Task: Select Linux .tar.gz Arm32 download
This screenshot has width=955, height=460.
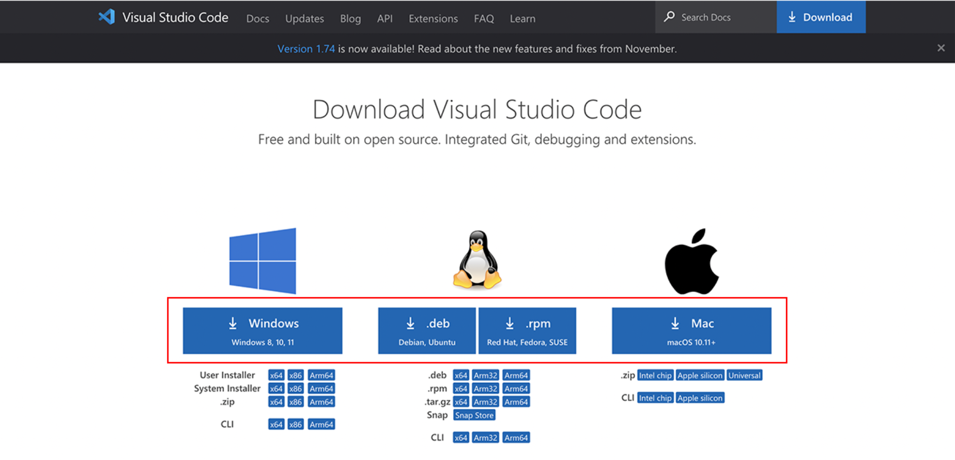Action: click(x=485, y=402)
